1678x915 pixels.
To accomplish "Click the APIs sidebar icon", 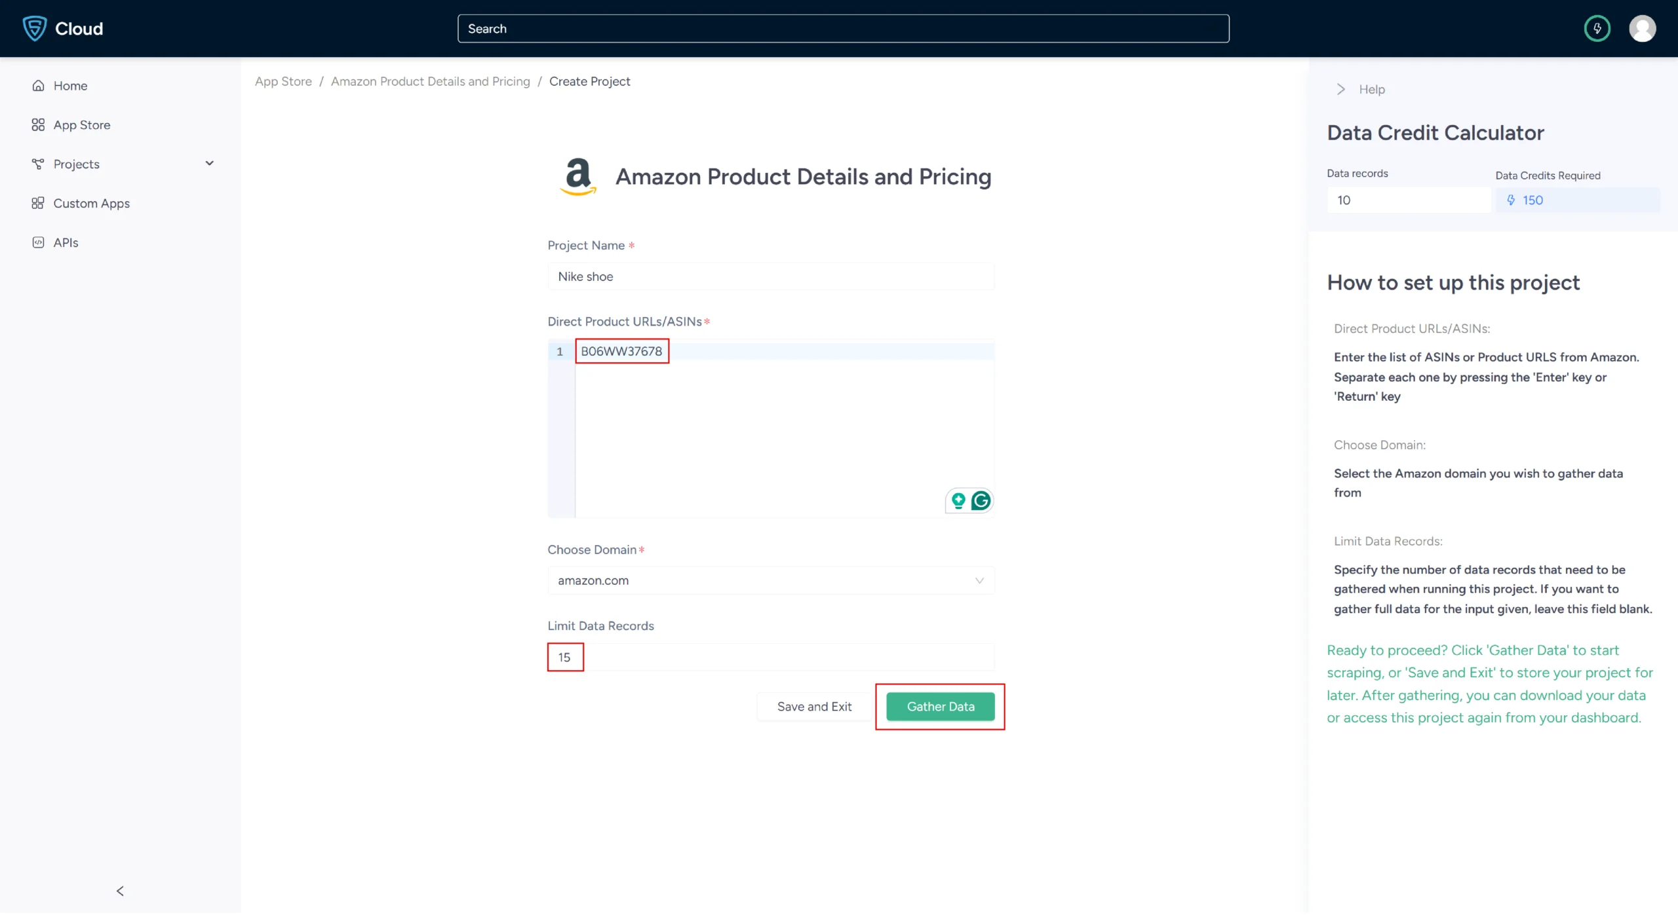I will tap(38, 243).
